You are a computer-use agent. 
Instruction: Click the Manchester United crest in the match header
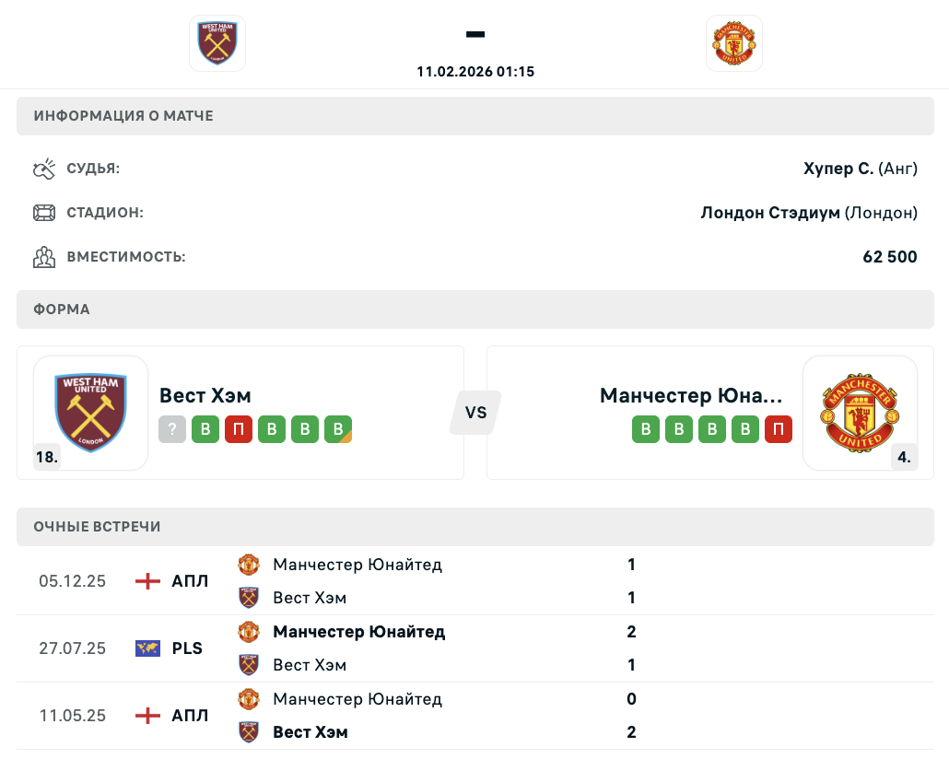pyautogui.click(x=734, y=43)
